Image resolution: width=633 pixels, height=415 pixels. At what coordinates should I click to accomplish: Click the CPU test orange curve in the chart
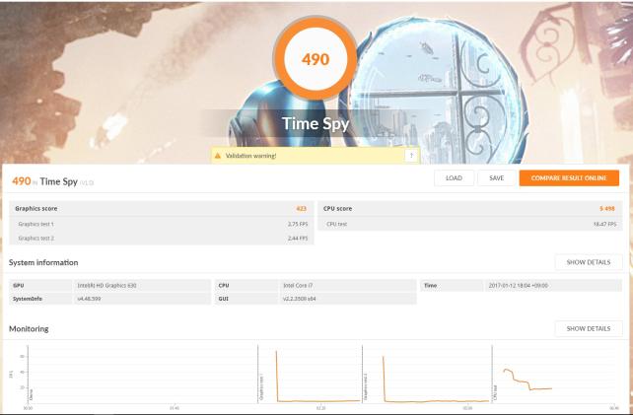pos(527,380)
